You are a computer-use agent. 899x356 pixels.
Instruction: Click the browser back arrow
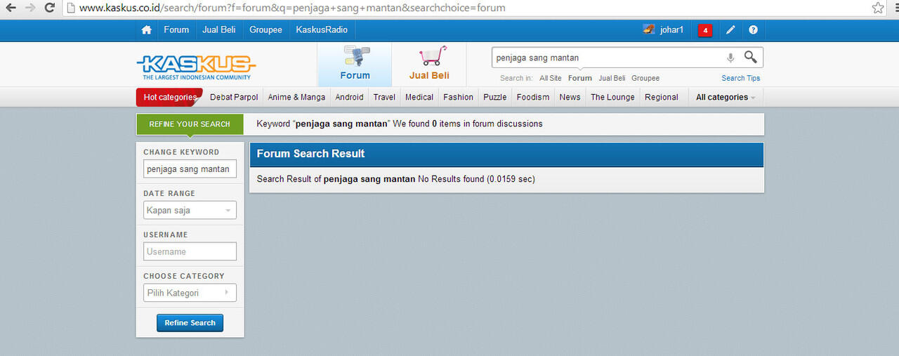point(11,8)
